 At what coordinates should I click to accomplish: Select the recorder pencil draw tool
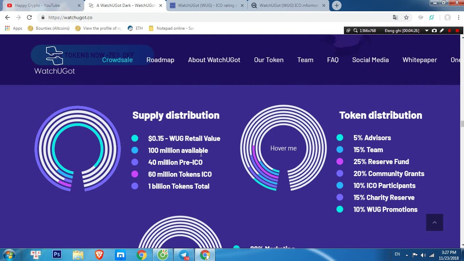tap(442, 31)
